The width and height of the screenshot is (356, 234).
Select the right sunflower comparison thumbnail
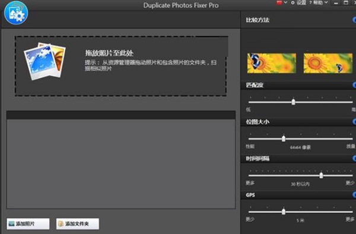tap(328, 63)
